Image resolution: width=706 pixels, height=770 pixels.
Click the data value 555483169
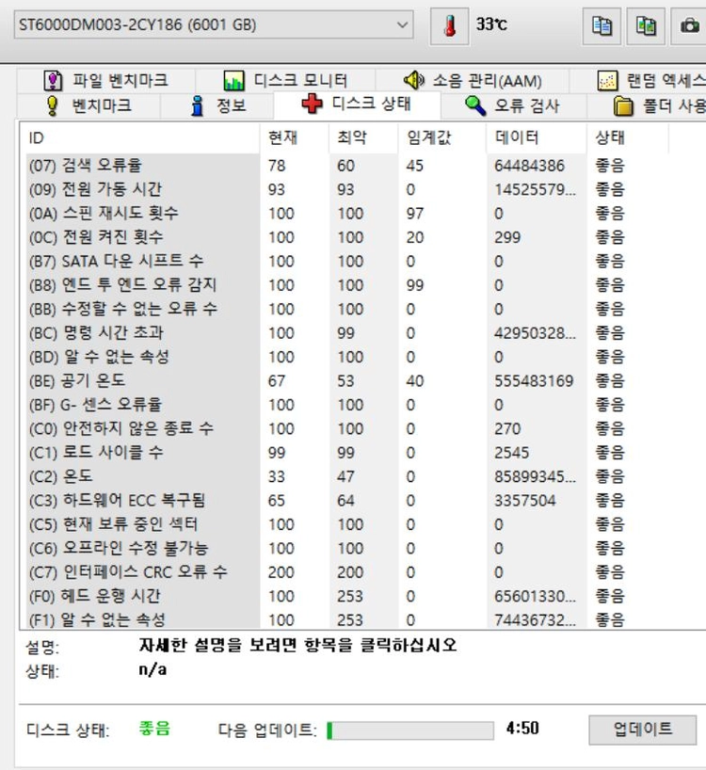pos(534,381)
